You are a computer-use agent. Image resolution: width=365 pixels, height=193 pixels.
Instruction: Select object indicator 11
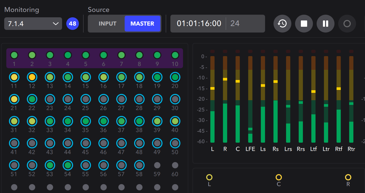point(14,77)
